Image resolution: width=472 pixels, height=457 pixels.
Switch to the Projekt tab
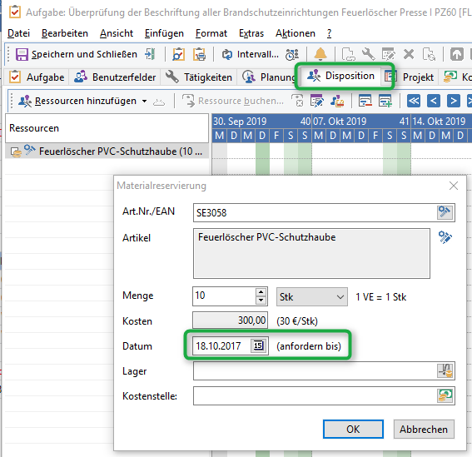coord(409,77)
